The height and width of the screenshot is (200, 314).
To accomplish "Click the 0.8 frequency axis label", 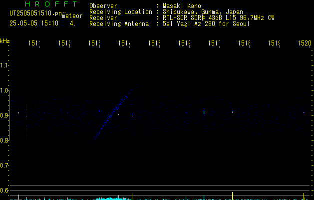I will point(4,140).
